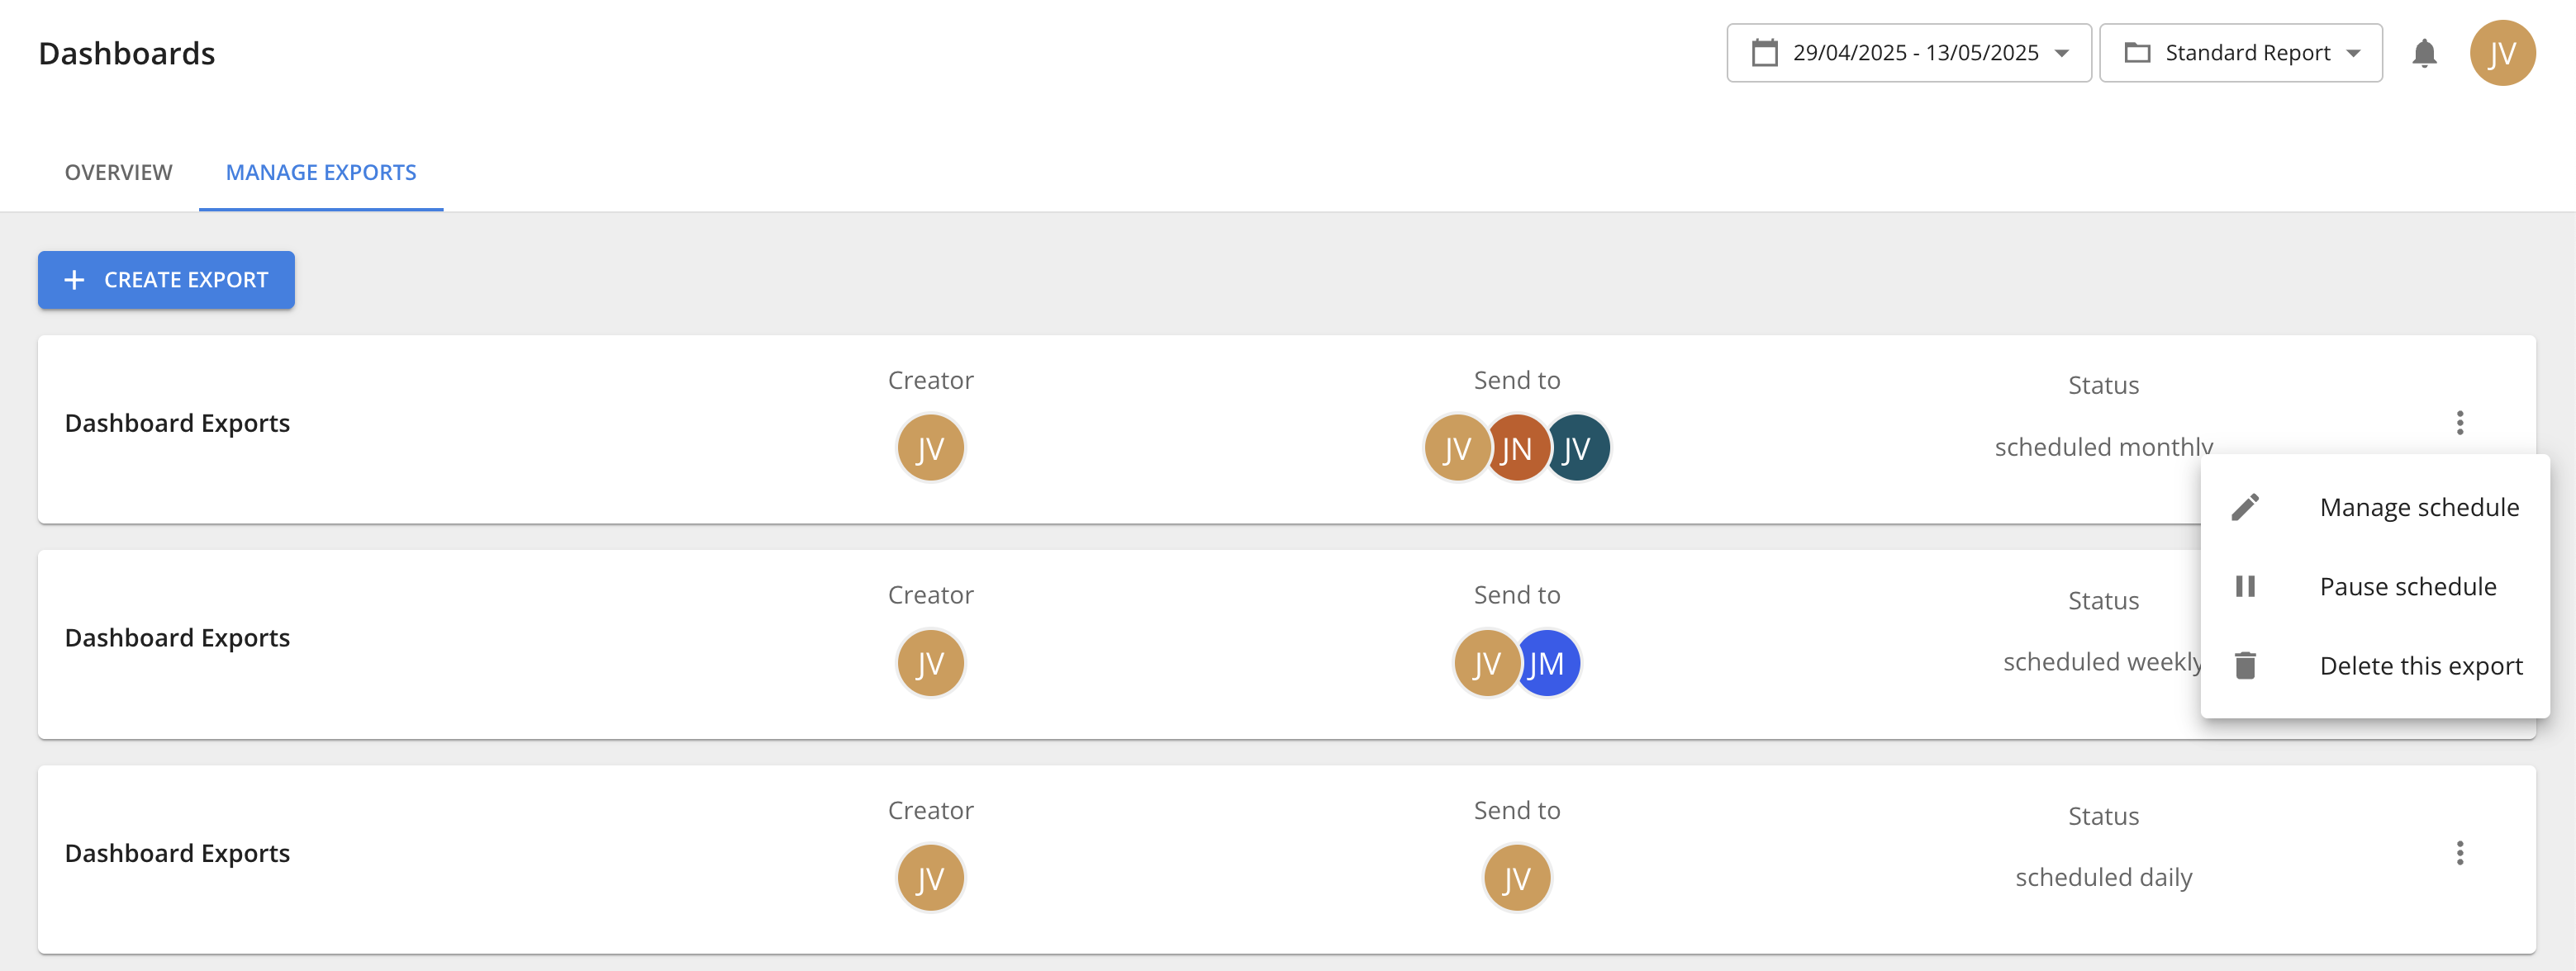Image resolution: width=2576 pixels, height=971 pixels.
Task: Click the Create Export button
Action: click(166, 280)
